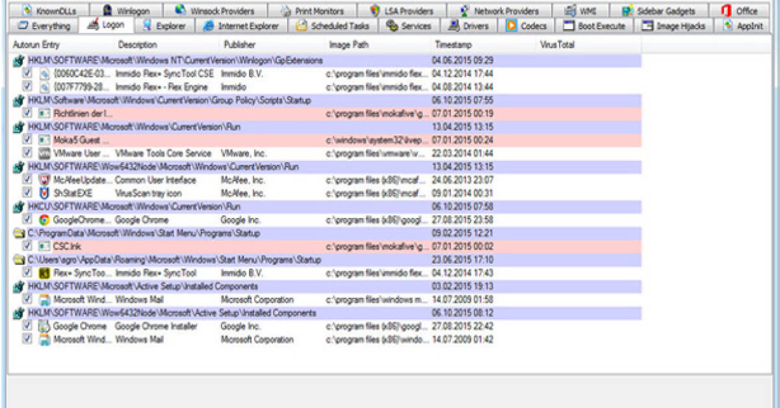Click the CSC.lnk entry icon
This screenshot has width=780, height=408.
(x=44, y=246)
